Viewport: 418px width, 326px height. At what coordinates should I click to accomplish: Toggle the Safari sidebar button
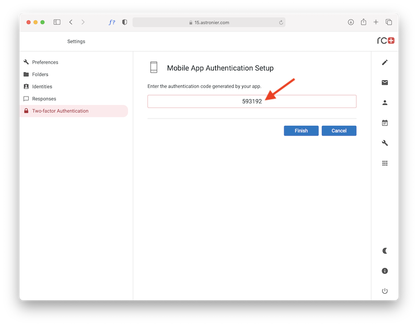[57, 22]
